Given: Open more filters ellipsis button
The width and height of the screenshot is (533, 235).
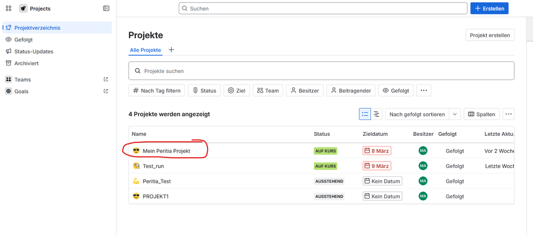Looking at the screenshot, I should pyautogui.click(x=424, y=91).
